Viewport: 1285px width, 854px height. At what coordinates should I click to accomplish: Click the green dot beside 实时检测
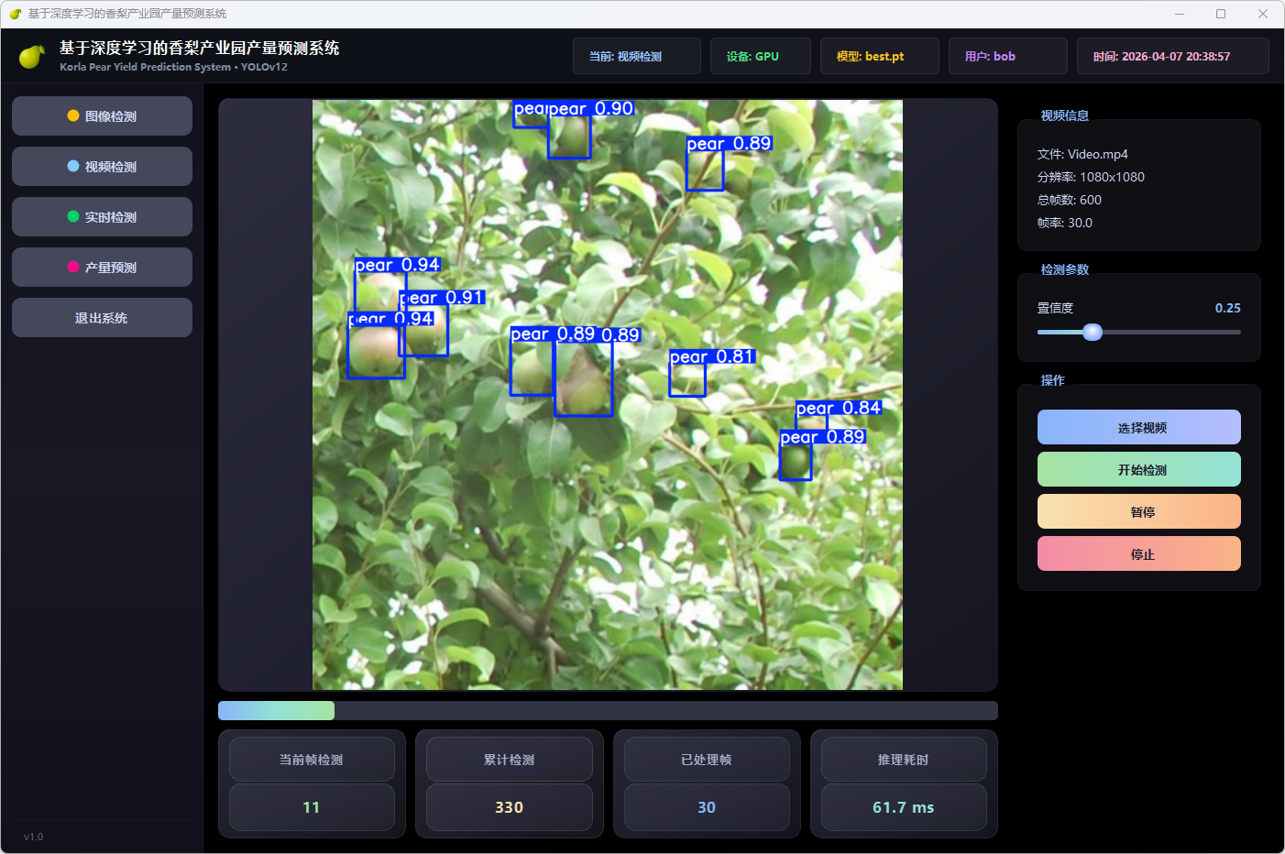click(x=73, y=217)
